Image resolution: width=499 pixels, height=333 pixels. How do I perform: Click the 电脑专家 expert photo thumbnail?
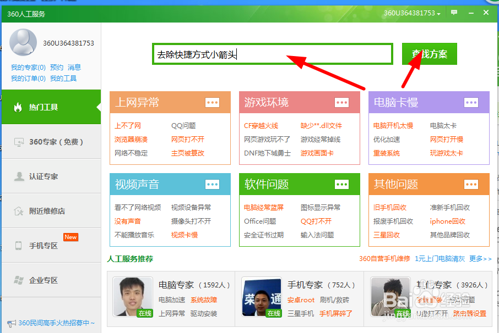click(x=133, y=297)
